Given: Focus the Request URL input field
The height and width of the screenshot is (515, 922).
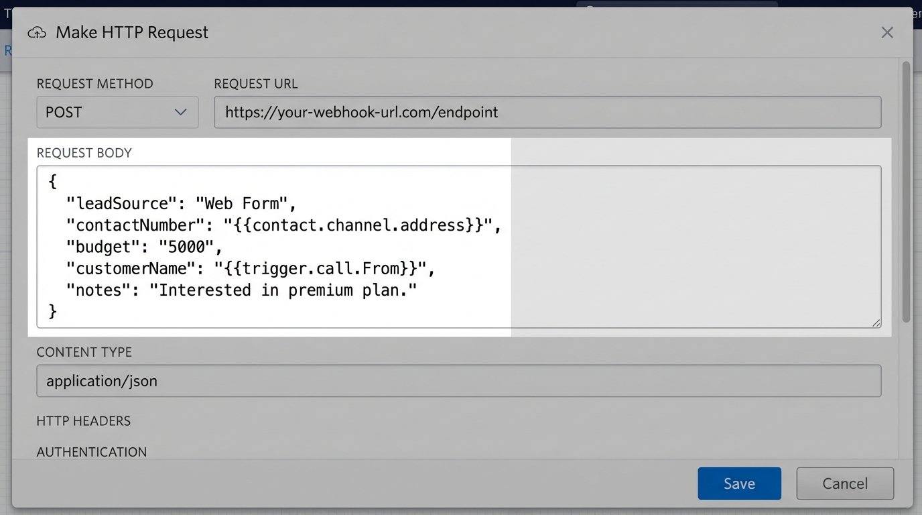Looking at the screenshot, I should tap(547, 112).
